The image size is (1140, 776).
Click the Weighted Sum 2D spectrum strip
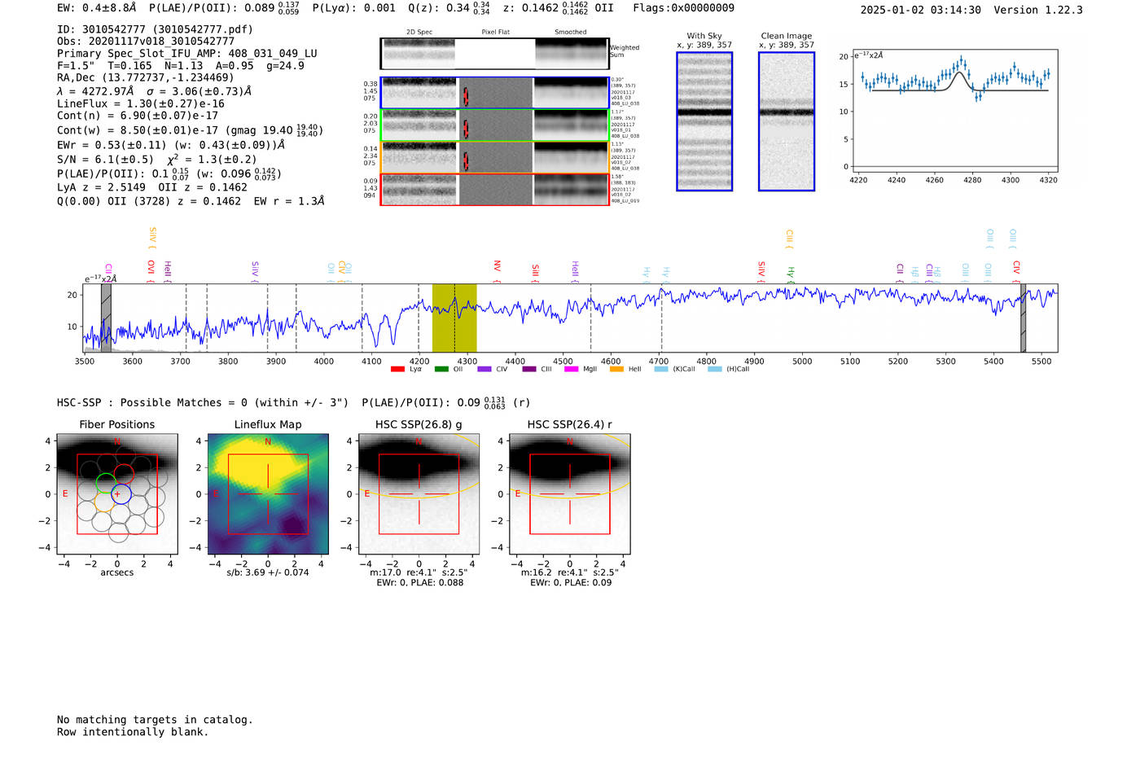point(494,54)
